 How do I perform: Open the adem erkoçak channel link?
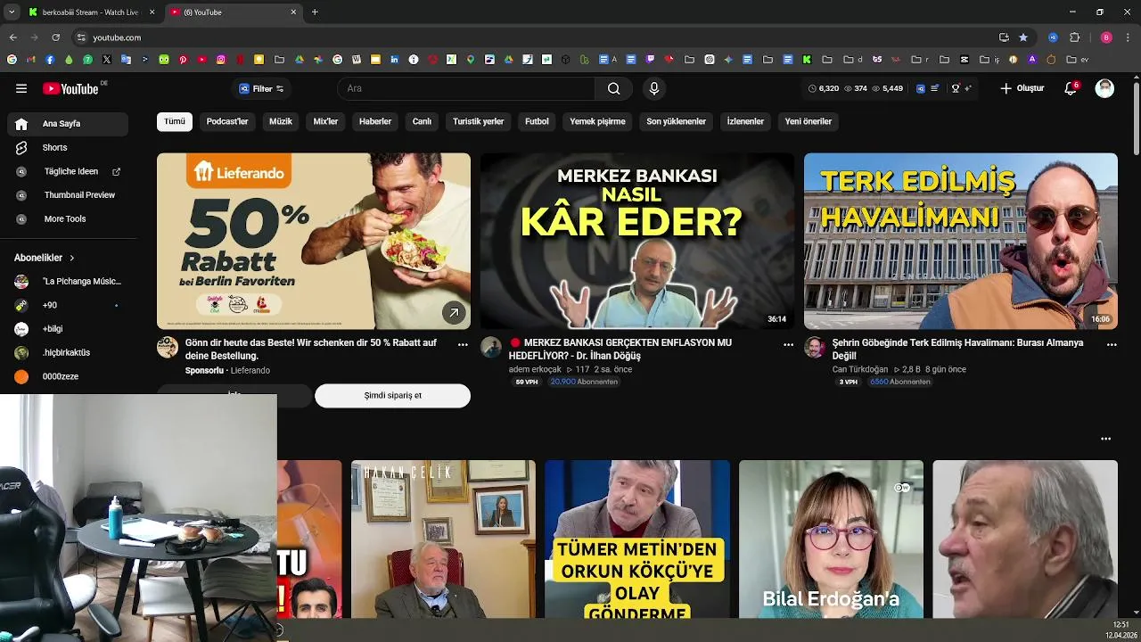pos(535,369)
